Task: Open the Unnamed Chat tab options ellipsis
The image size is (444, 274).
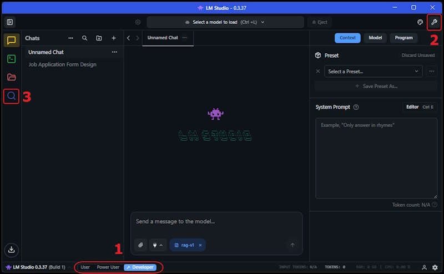Action: pos(185,38)
